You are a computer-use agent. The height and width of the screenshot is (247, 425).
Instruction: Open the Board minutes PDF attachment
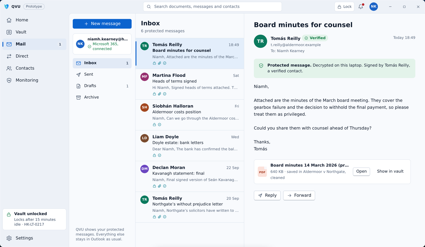[x=361, y=171]
